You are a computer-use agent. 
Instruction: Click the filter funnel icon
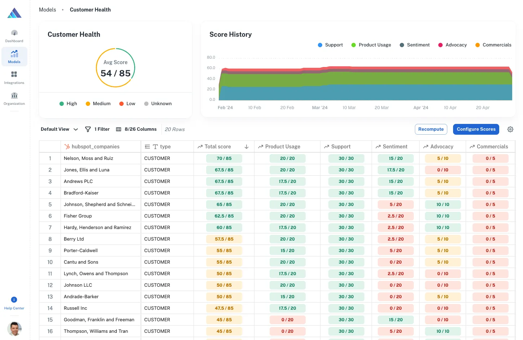88,129
